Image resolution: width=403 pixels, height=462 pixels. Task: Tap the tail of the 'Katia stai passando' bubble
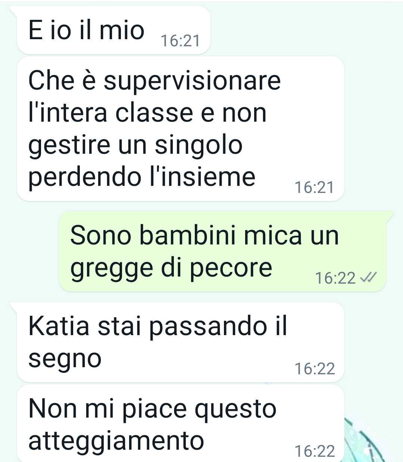(14, 308)
